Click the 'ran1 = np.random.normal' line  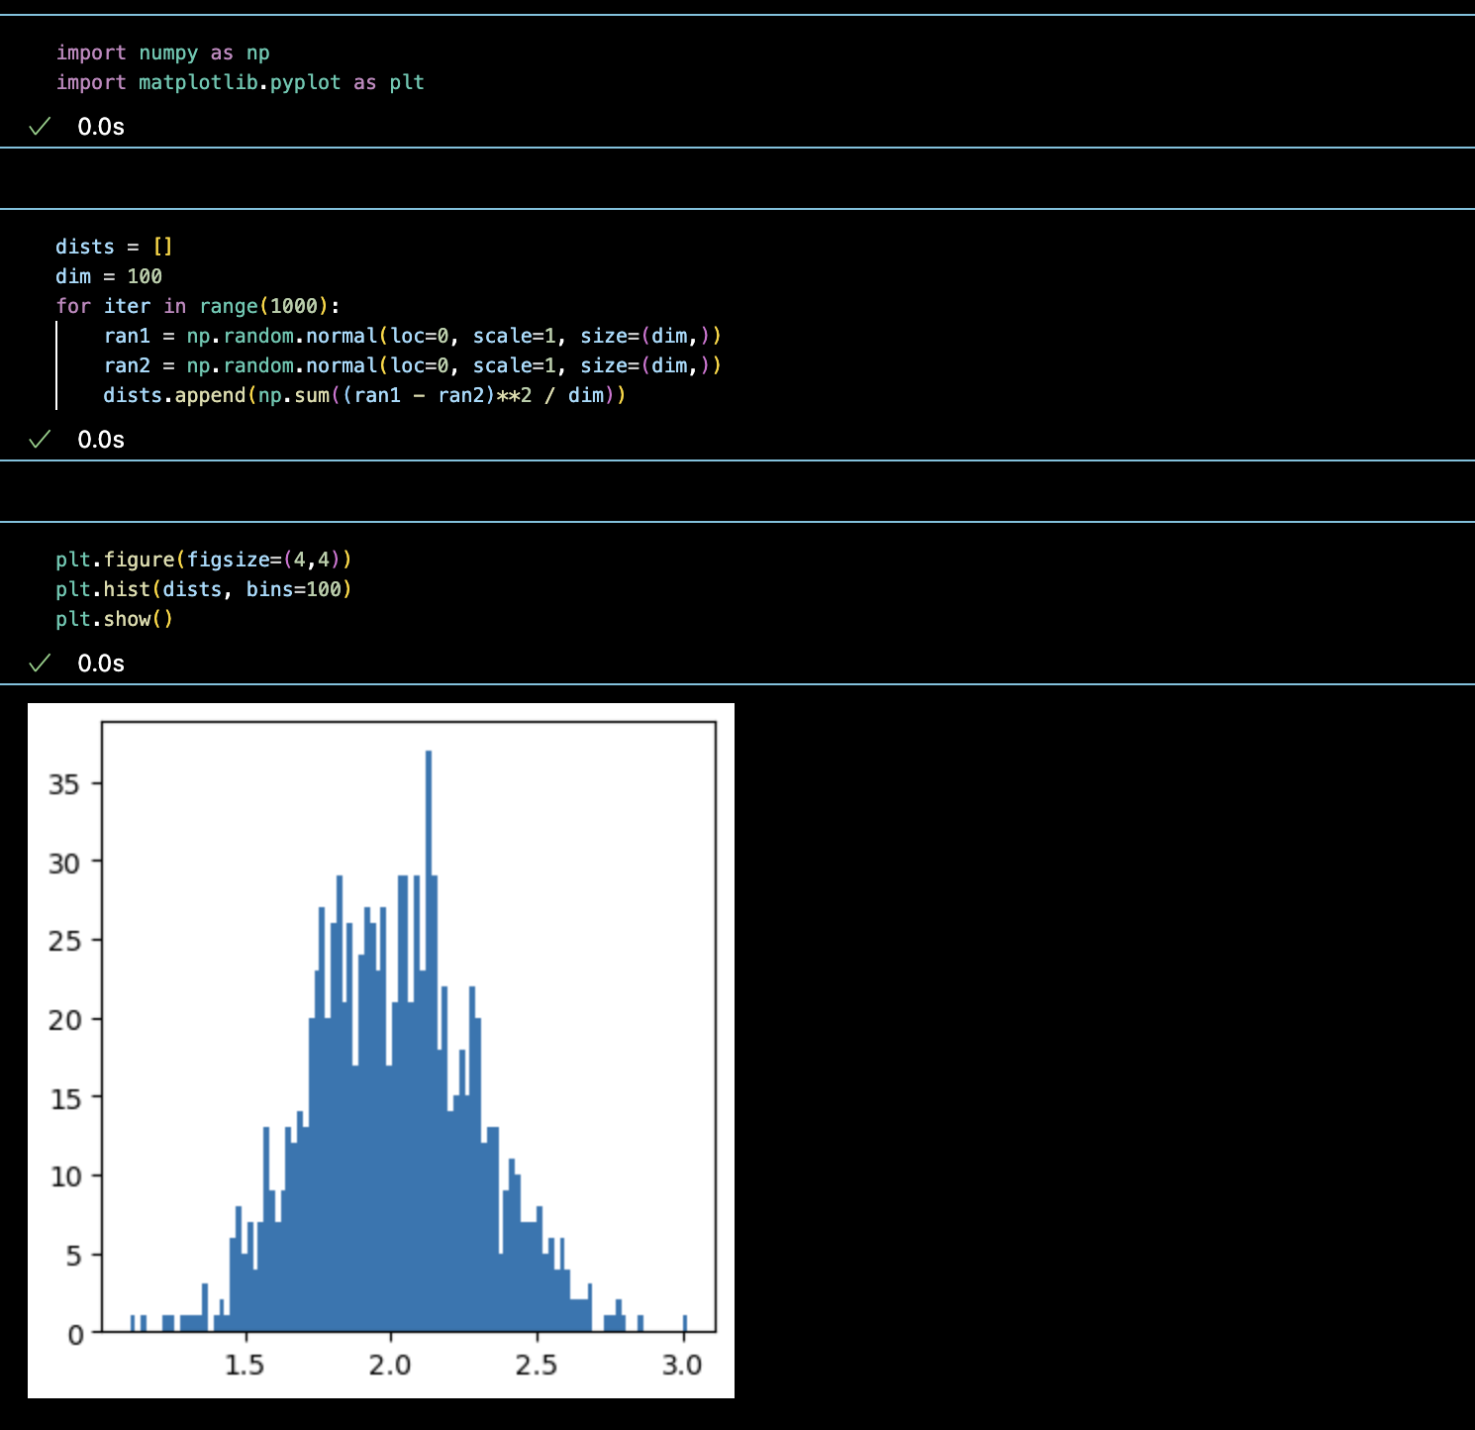(x=412, y=336)
